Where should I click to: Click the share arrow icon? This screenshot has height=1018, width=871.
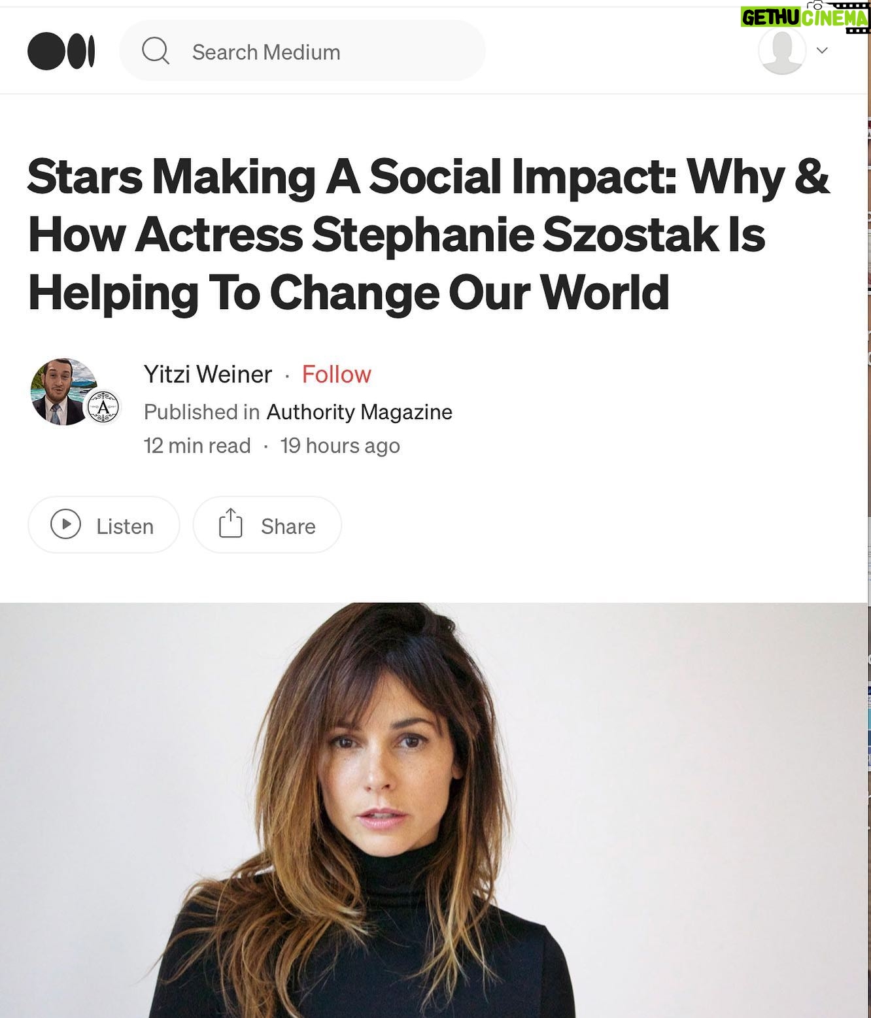click(x=230, y=524)
